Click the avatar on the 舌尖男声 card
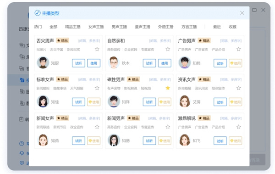The width and height of the screenshot is (275, 174). (43, 62)
